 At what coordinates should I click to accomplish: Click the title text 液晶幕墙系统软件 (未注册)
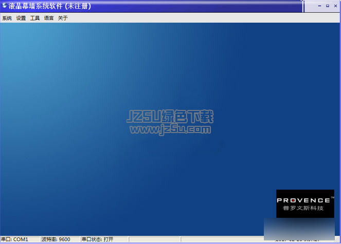click(x=49, y=6)
